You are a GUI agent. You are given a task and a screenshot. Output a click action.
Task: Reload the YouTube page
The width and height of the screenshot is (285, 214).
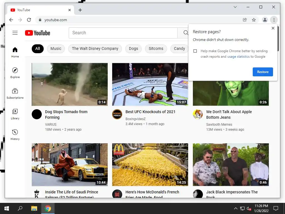[x=29, y=20]
